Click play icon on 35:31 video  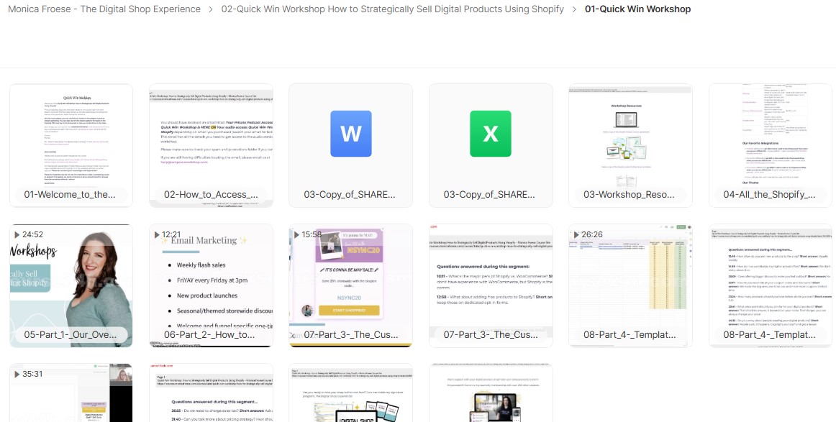click(x=16, y=374)
